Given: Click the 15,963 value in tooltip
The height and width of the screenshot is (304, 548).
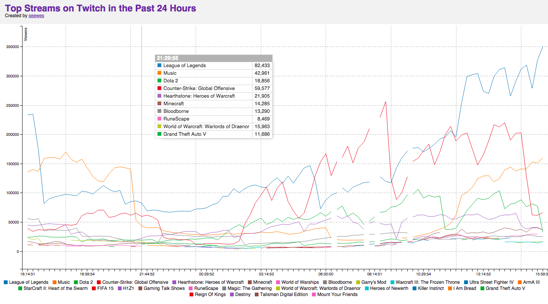Looking at the screenshot, I should click(262, 127).
